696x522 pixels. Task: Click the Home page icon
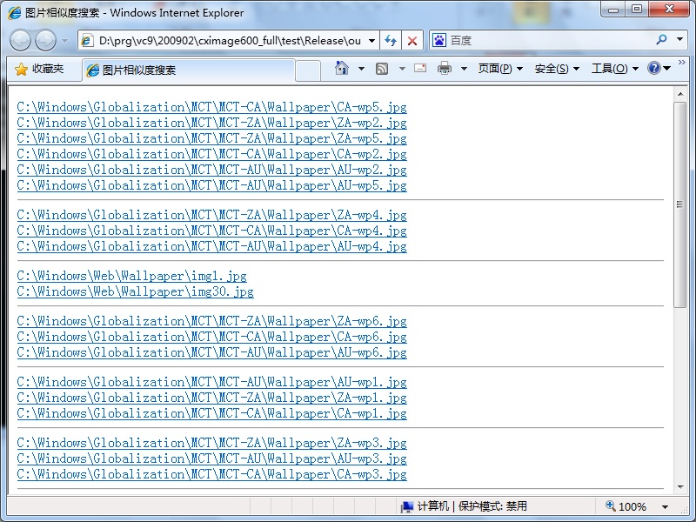[x=342, y=69]
